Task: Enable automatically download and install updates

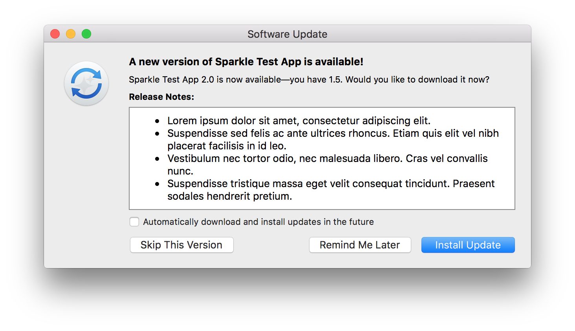Action: 134,222
